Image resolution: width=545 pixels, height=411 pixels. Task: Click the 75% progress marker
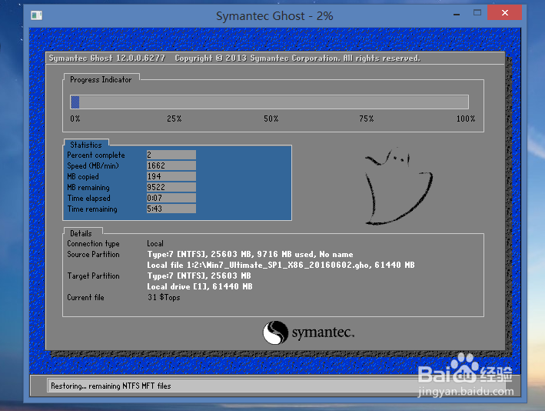367,119
